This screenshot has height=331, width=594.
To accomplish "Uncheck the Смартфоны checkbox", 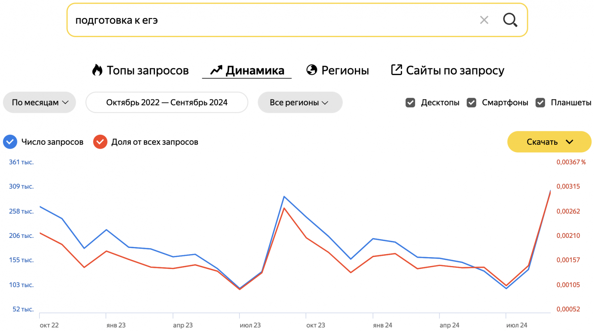I will coord(471,102).
